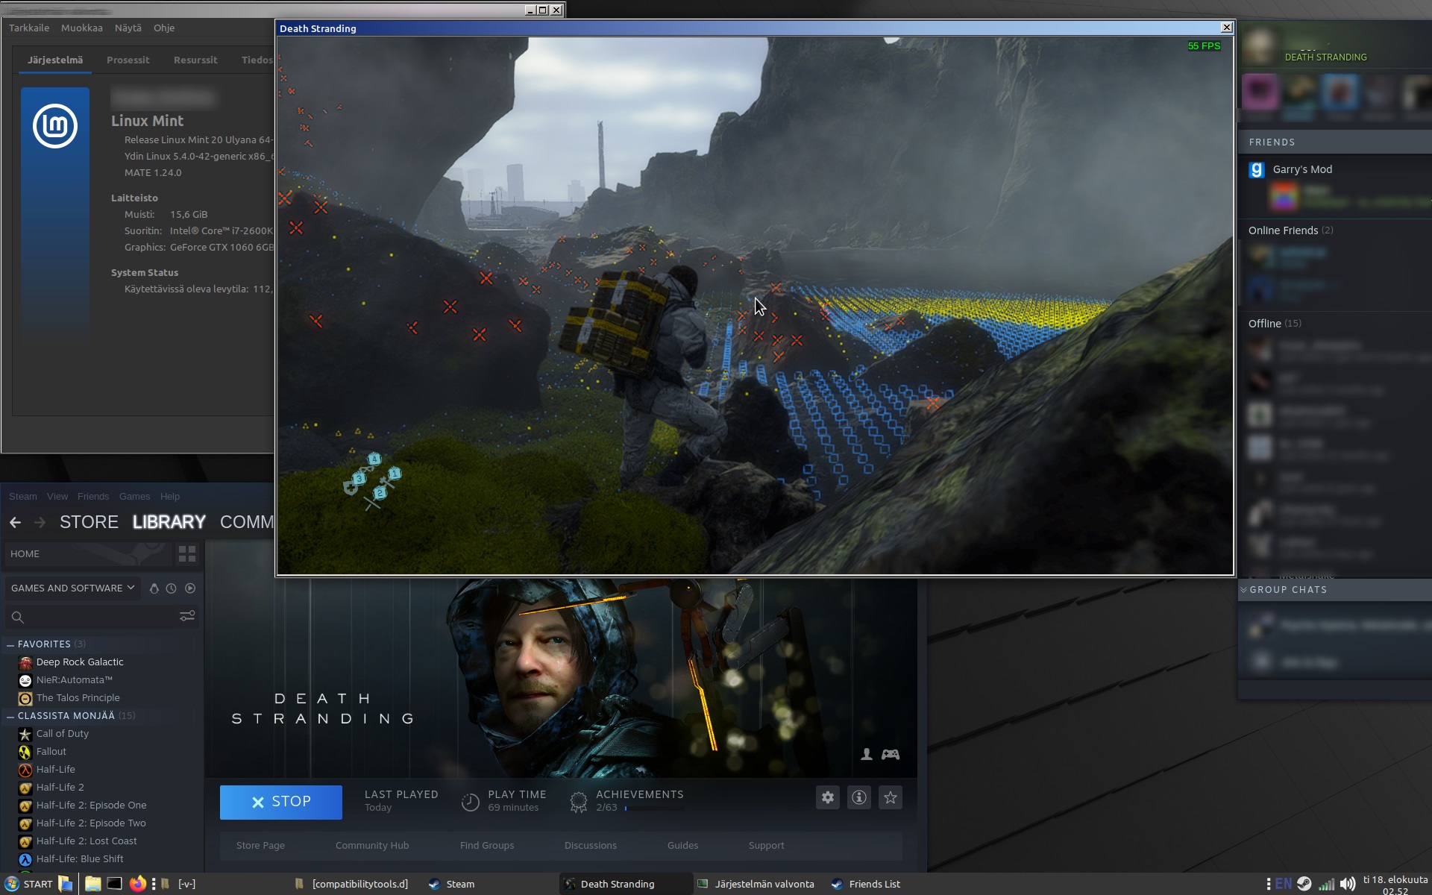Switch to Prosessit tab
The width and height of the screenshot is (1432, 895).
coord(128,60)
